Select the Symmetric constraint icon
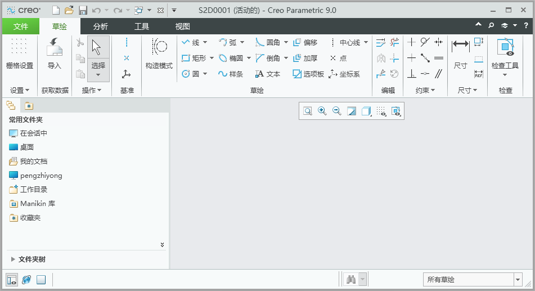This screenshot has height=291, width=535. [438, 42]
